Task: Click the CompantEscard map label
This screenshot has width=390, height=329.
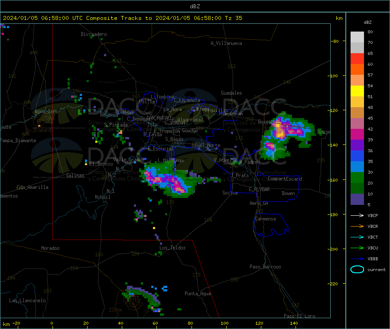Action: (285, 179)
